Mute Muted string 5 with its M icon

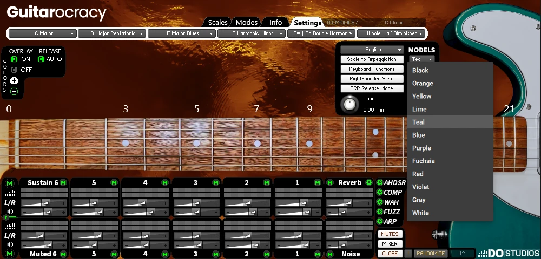[x=114, y=254]
